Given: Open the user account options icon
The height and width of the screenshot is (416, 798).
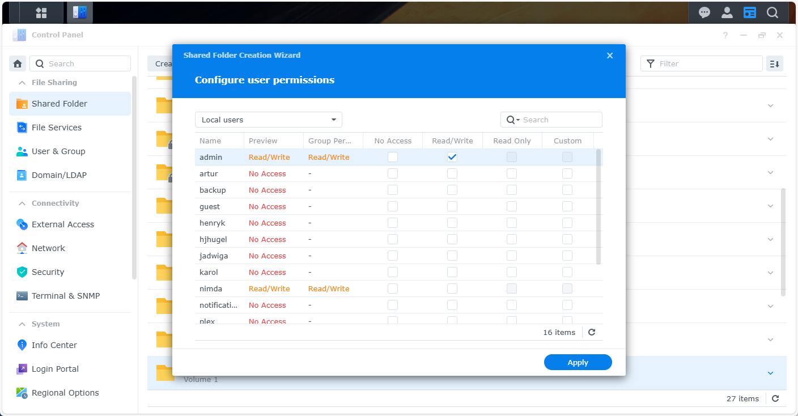Looking at the screenshot, I should (727, 12).
